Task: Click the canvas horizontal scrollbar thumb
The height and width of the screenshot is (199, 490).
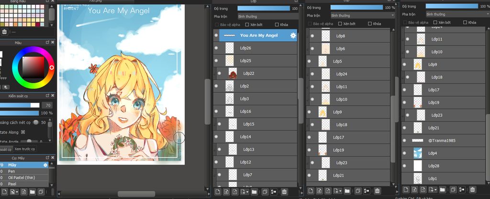Action: click(136, 194)
